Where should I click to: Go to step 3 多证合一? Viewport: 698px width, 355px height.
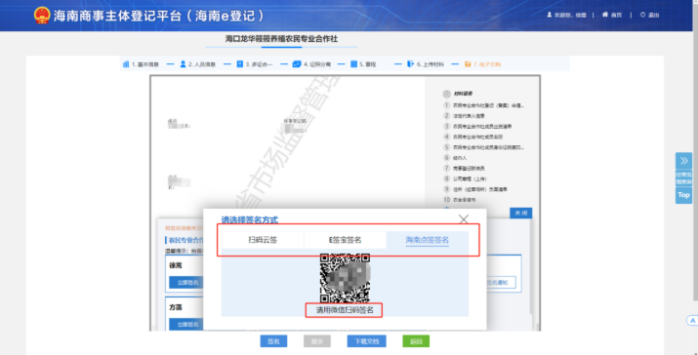255,64
